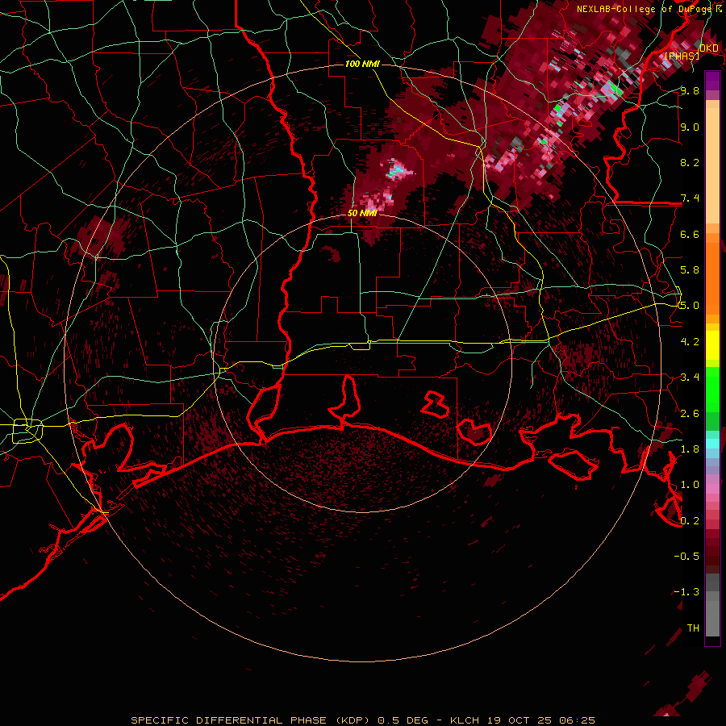Screen dimensions: 726x726
Task: Select the TH label at the scale bottom
Action: (693, 628)
